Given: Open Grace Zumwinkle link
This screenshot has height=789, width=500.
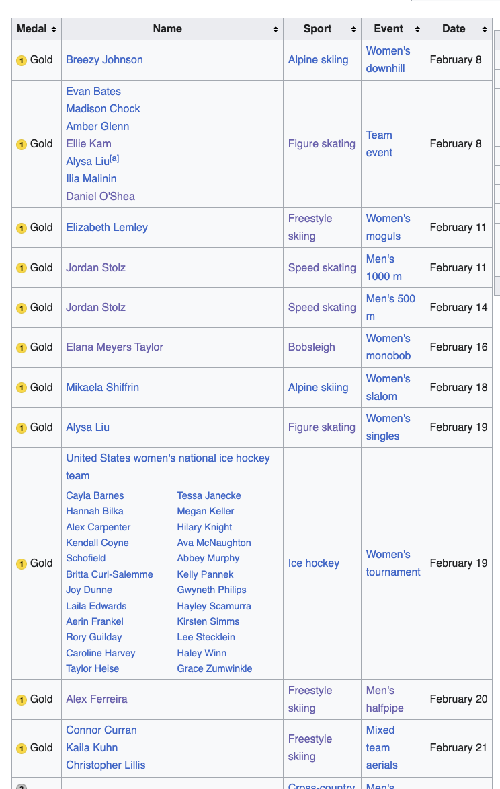Looking at the screenshot, I should [214, 668].
